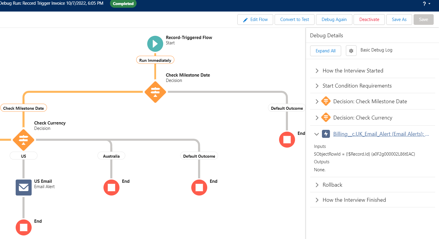Image resolution: width=439 pixels, height=239 pixels.
Task: Open the help question mark menu
Action: [426, 4]
